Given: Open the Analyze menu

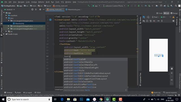Looking at the screenshot, I should 34,2.
